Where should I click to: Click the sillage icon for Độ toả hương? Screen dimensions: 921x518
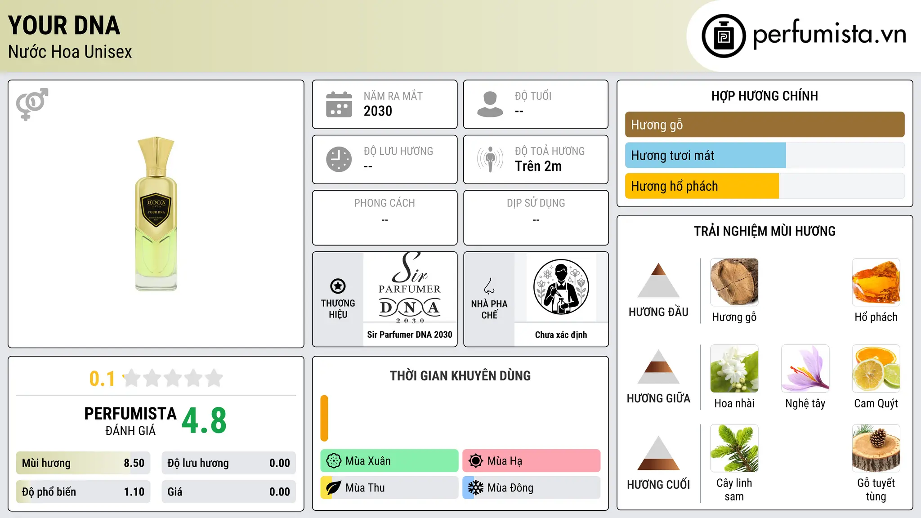[490, 159]
